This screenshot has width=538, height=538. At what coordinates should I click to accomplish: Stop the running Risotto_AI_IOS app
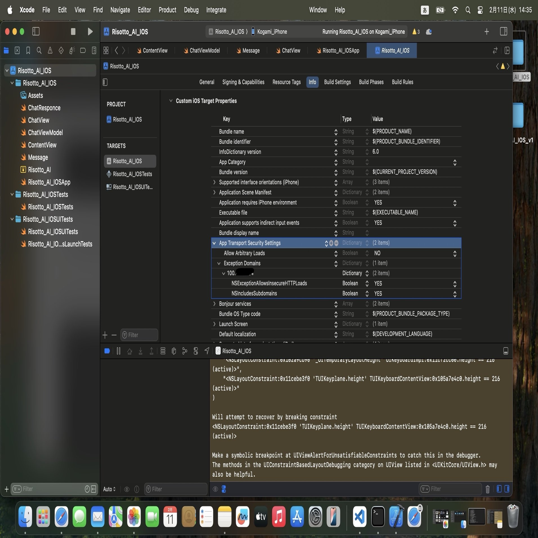click(73, 32)
